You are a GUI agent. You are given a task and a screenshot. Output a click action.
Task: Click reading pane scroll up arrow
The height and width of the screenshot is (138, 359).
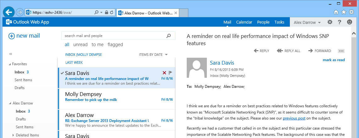coord(354,34)
